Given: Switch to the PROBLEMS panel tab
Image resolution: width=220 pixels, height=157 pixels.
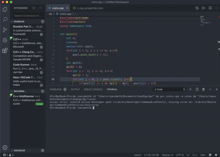Looking at the screenshot, I should (x=56, y=89).
